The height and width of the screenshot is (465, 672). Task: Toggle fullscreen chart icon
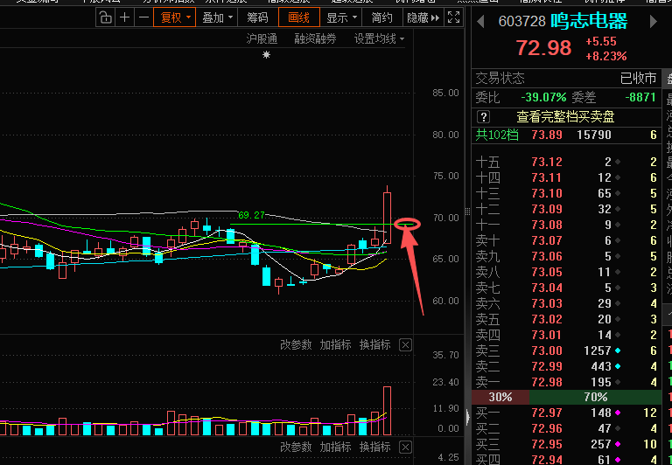click(453, 17)
